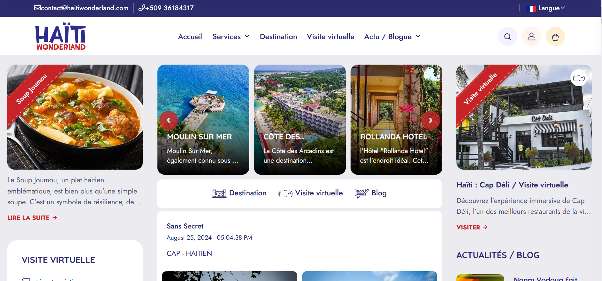Open the shopping bag cart icon
The width and height of the screenshot is (602, 281).
pyautogui.click(x=555, y=37)
